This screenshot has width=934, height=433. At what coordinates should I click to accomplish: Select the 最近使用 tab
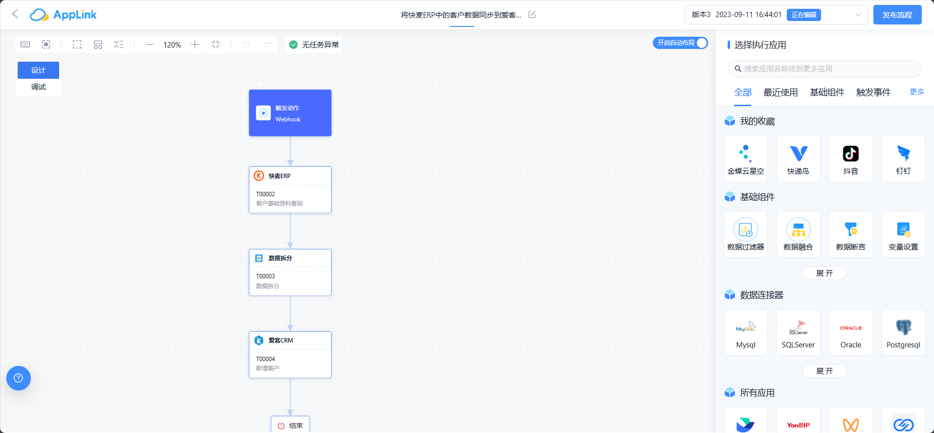click(x=780, y=92)
